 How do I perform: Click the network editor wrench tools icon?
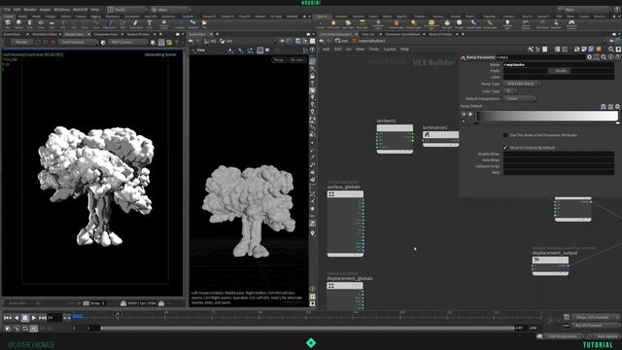531,50
